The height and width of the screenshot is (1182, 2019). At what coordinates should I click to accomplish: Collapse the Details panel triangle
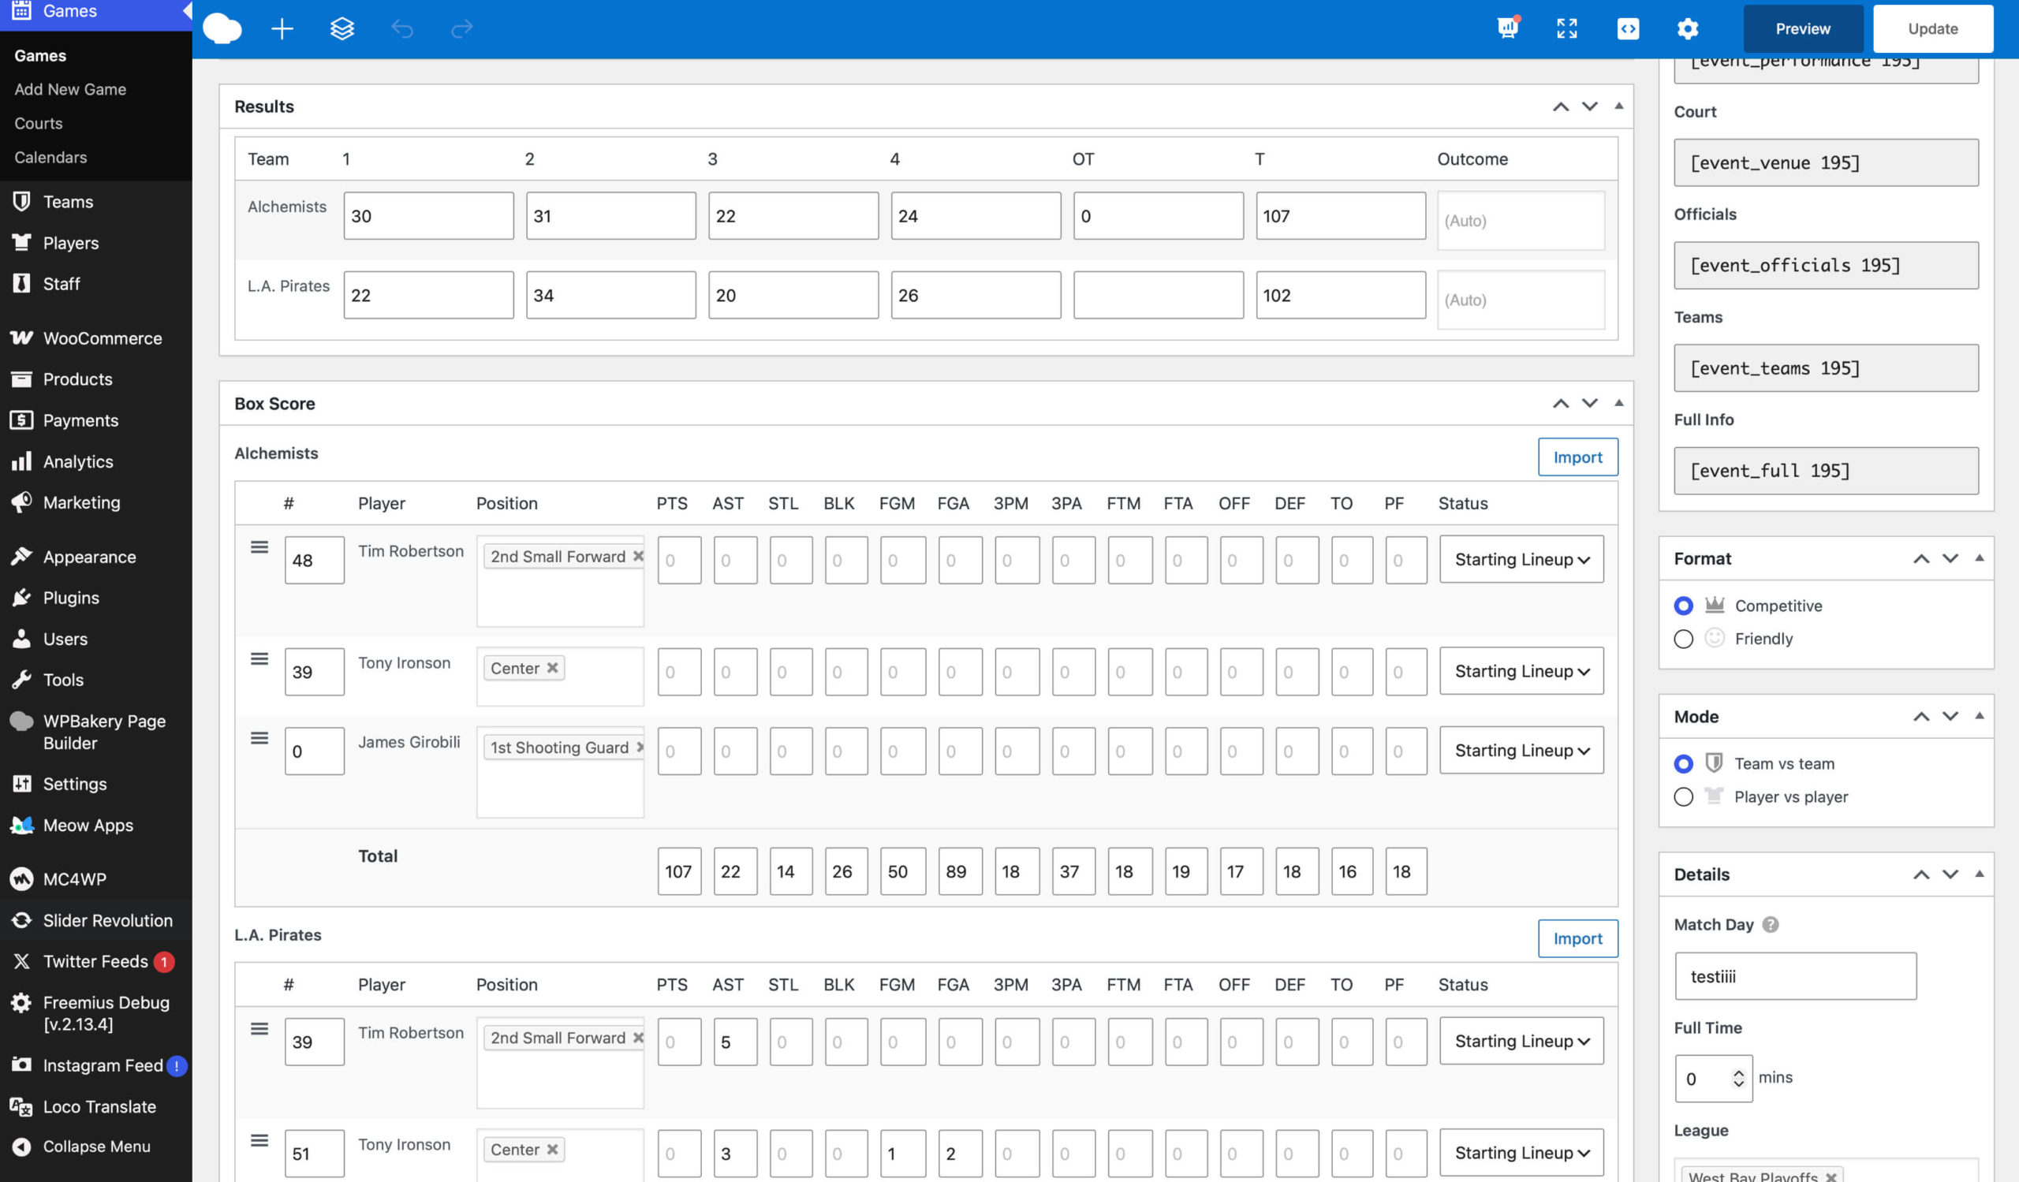click(x=1979, y=874)
